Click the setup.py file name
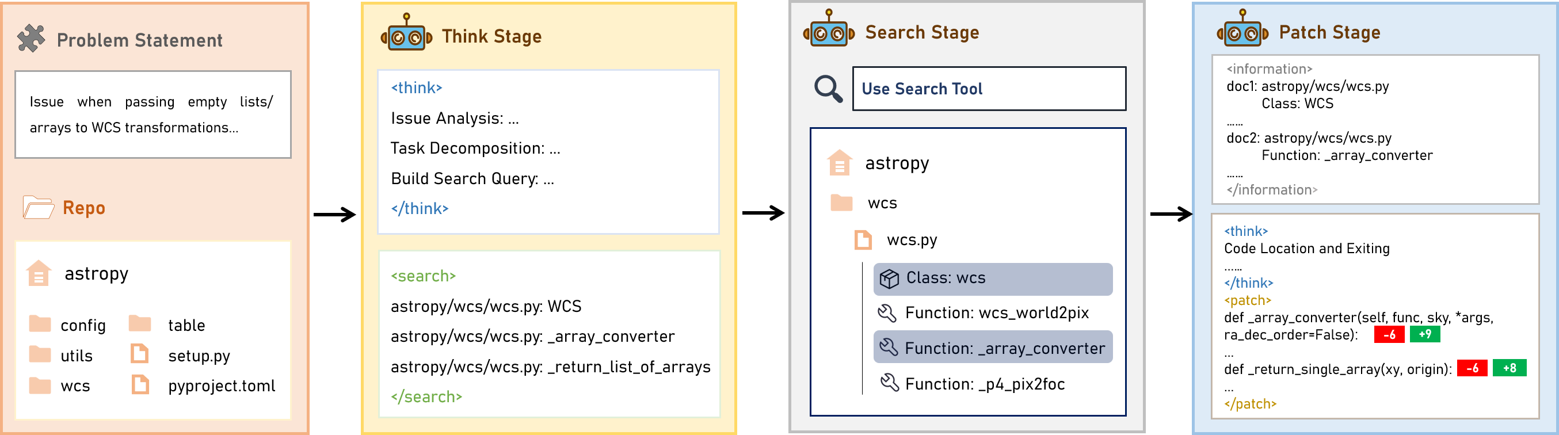This screenshot has height=435, width=1559. click(x=199, y=356)
